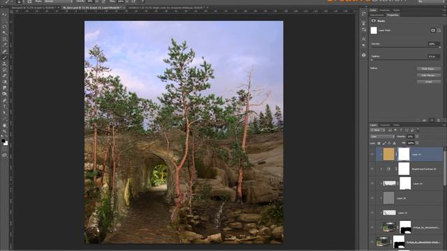
Task: Select the Eraser tool
Action: coord(4,76)
